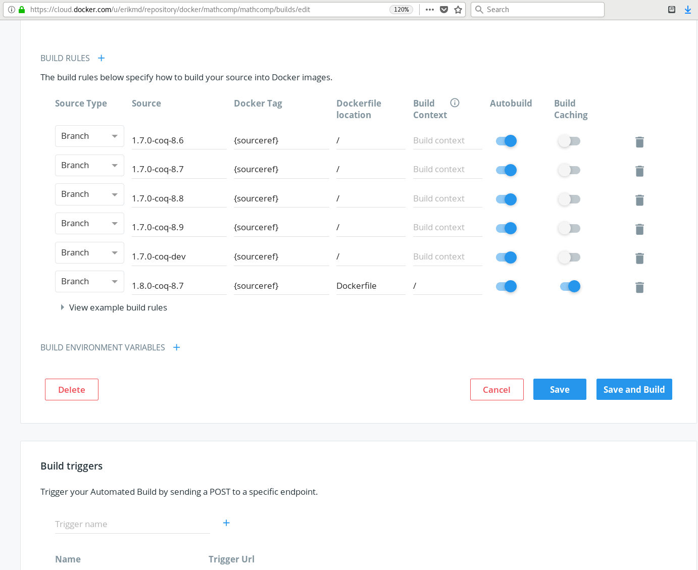The image size is (698, 570).
Task: Add a build environment variable
Action: click(x=176, y=347)
